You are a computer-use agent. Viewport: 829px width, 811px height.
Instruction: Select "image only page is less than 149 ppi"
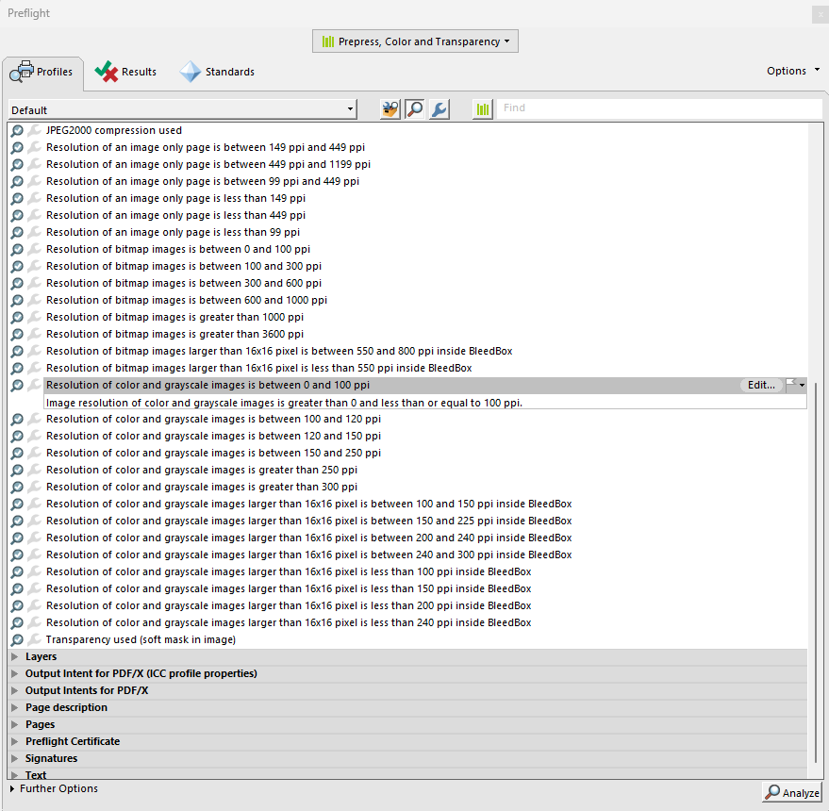(x=175, y=198)
